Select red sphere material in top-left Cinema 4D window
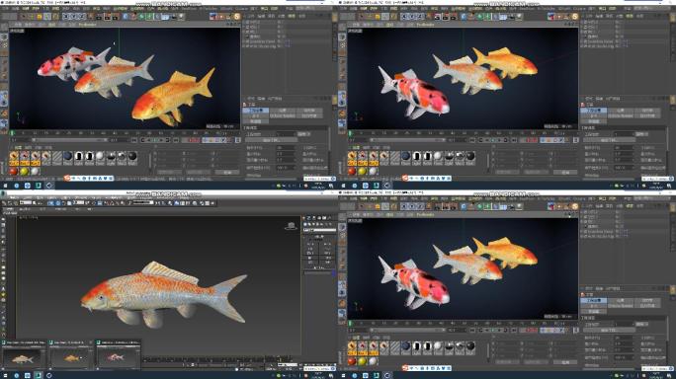The image size is (676, 379). (x=14, y=172)
